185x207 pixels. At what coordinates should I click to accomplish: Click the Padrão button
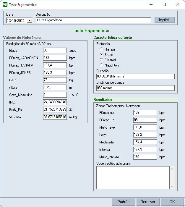point(123,202)
